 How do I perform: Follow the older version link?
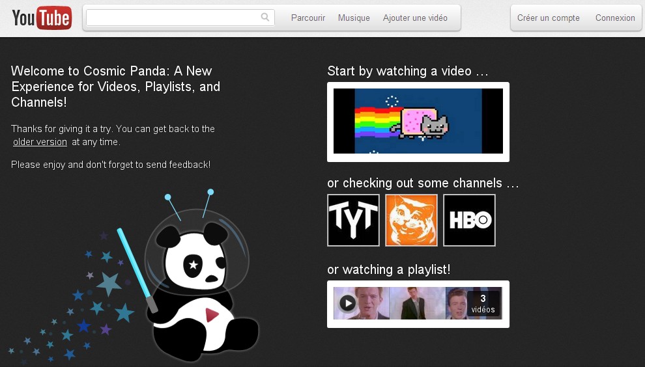[40, 142]
